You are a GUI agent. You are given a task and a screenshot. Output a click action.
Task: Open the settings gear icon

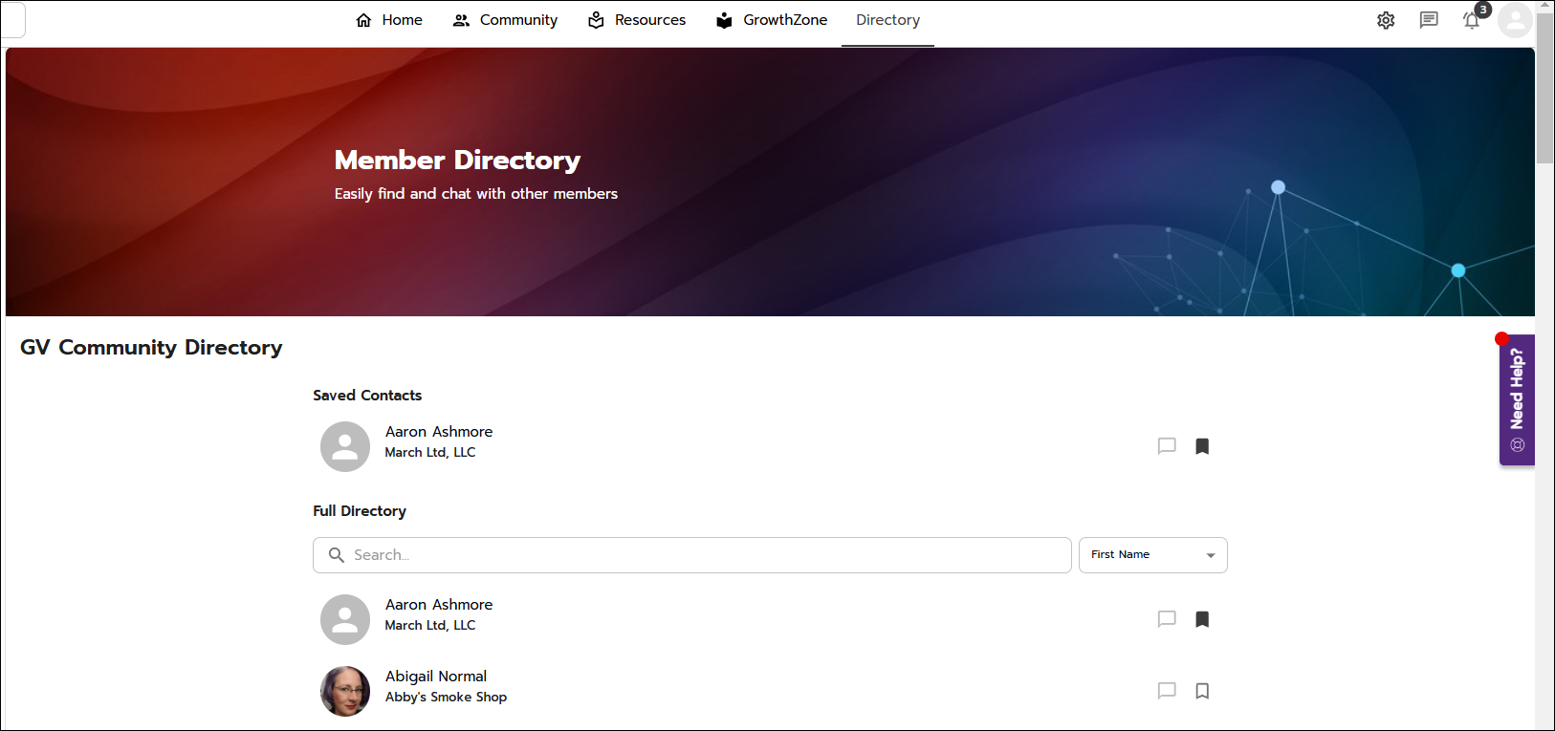point(1386,20)
